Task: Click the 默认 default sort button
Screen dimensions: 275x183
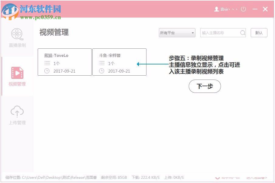Action: pos(259,33)
